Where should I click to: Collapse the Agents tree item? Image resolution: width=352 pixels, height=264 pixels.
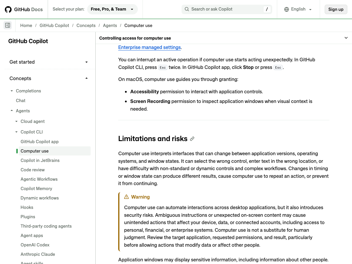click(x=12, y=111)
